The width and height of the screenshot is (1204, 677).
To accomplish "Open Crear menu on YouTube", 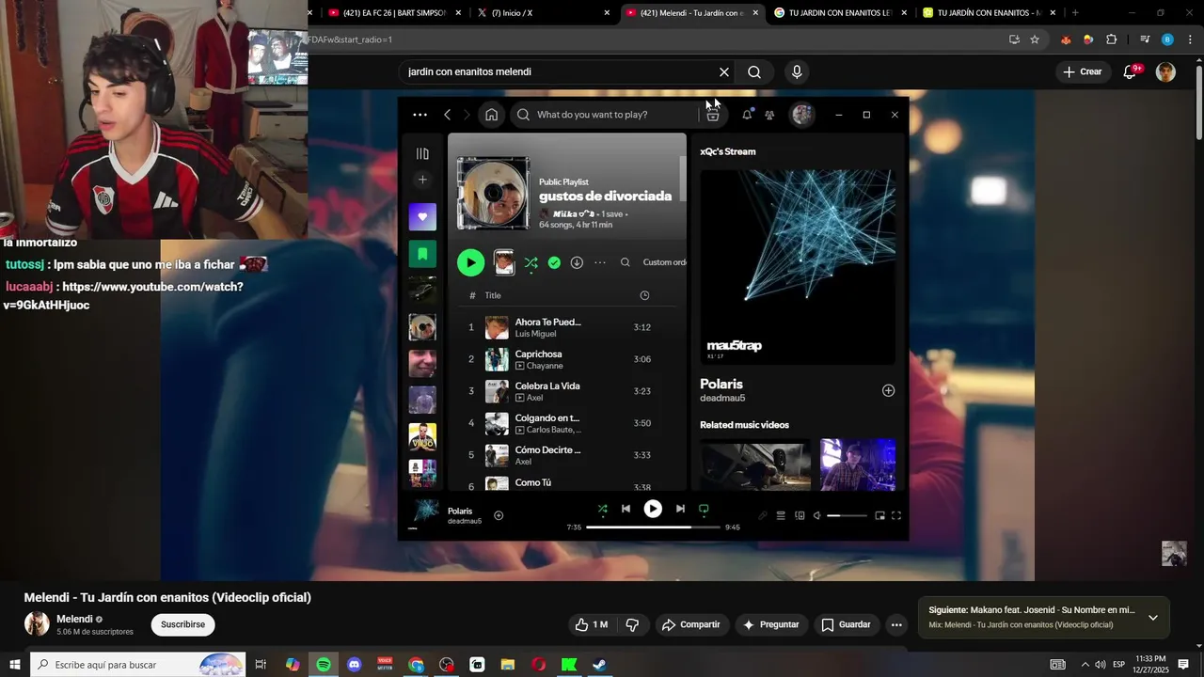I will [1082, 72].
